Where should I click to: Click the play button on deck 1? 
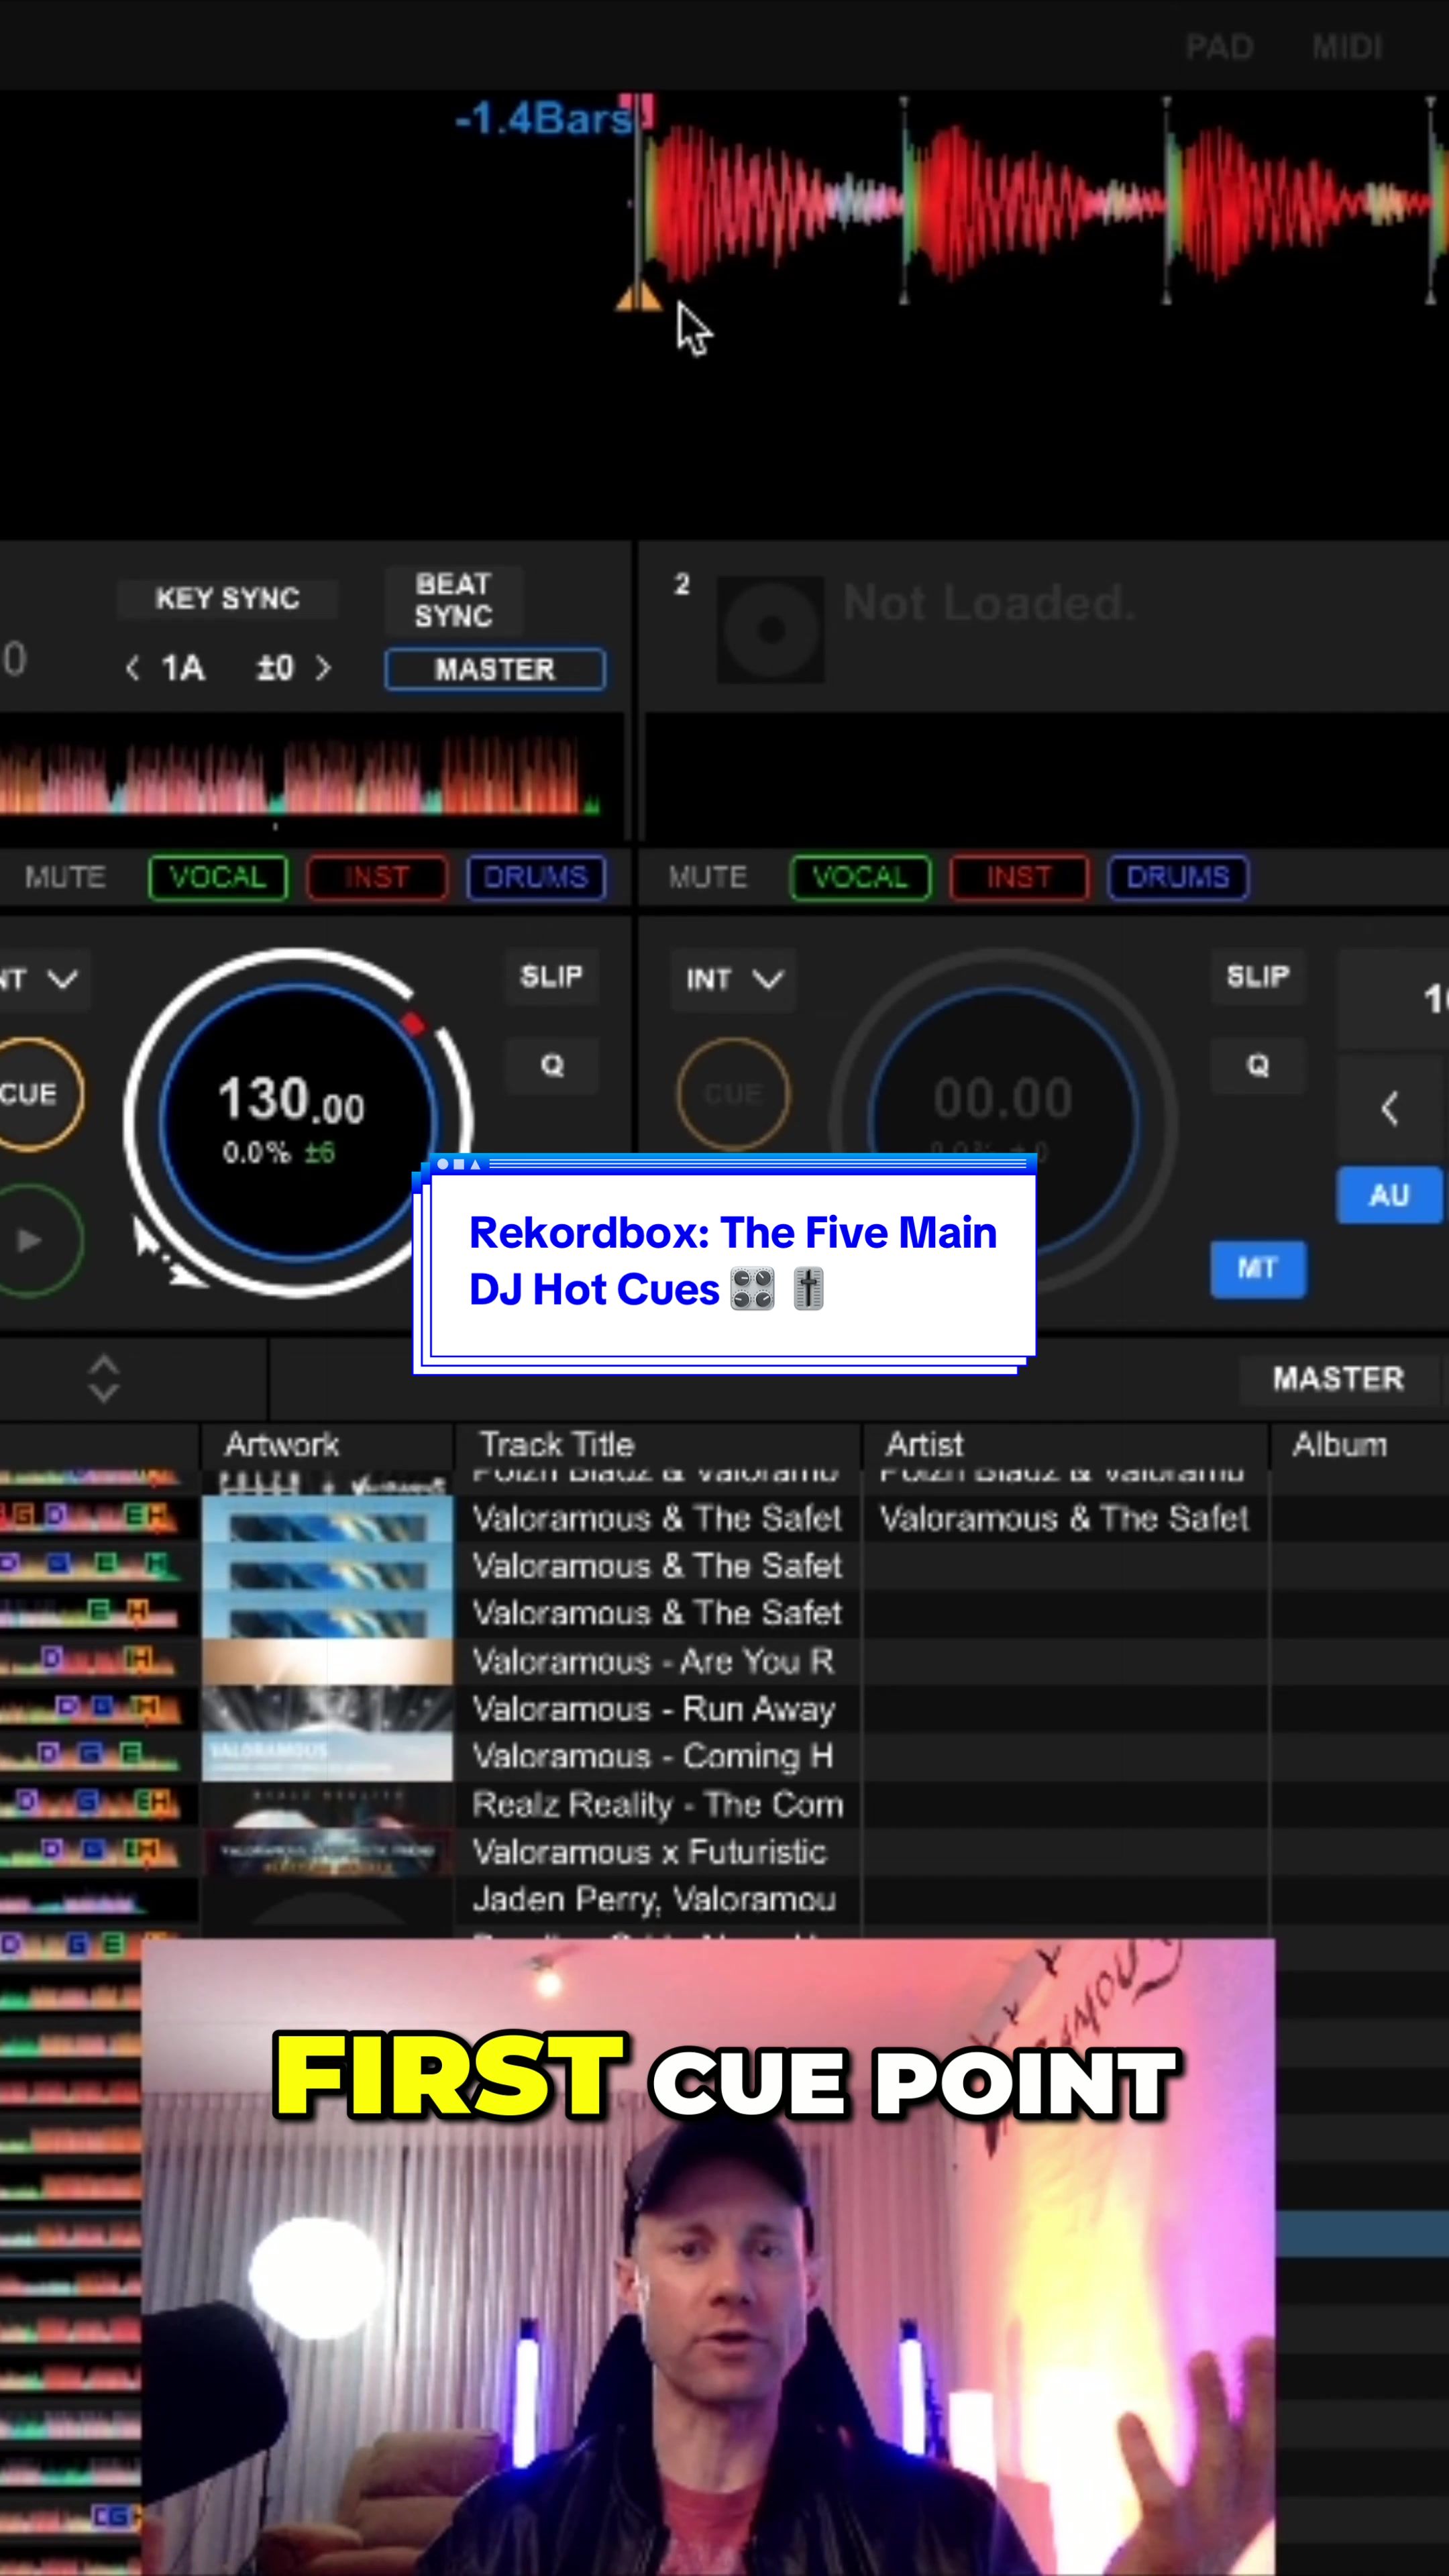[x=28, y=1240]
